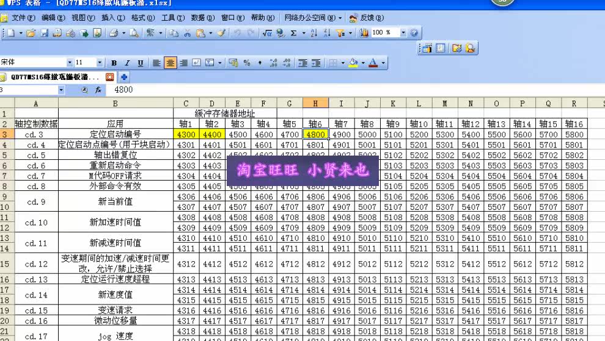Decrease decimal places icon
The image size is (605, 341).
[287, 63]
